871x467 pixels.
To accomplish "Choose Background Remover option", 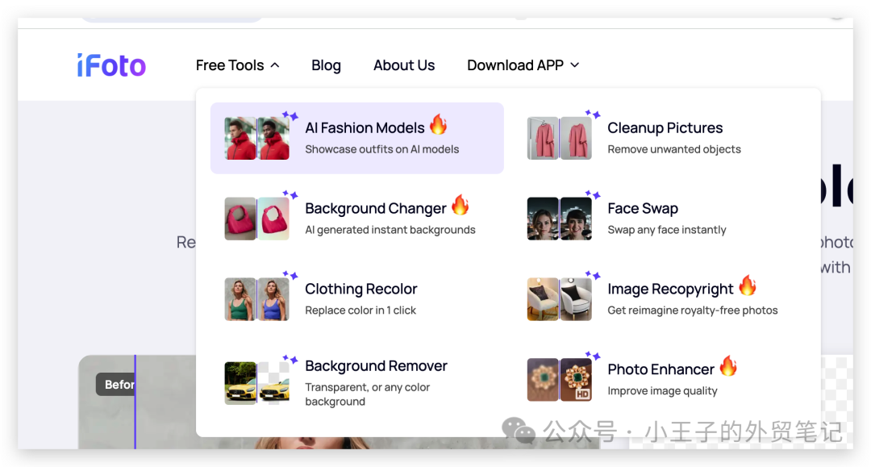I will pyautogui.click(x=357, y=383).
